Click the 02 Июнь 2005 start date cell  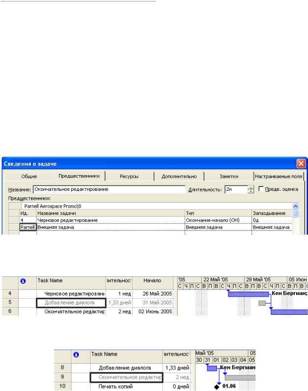click(x=153, y=311)
